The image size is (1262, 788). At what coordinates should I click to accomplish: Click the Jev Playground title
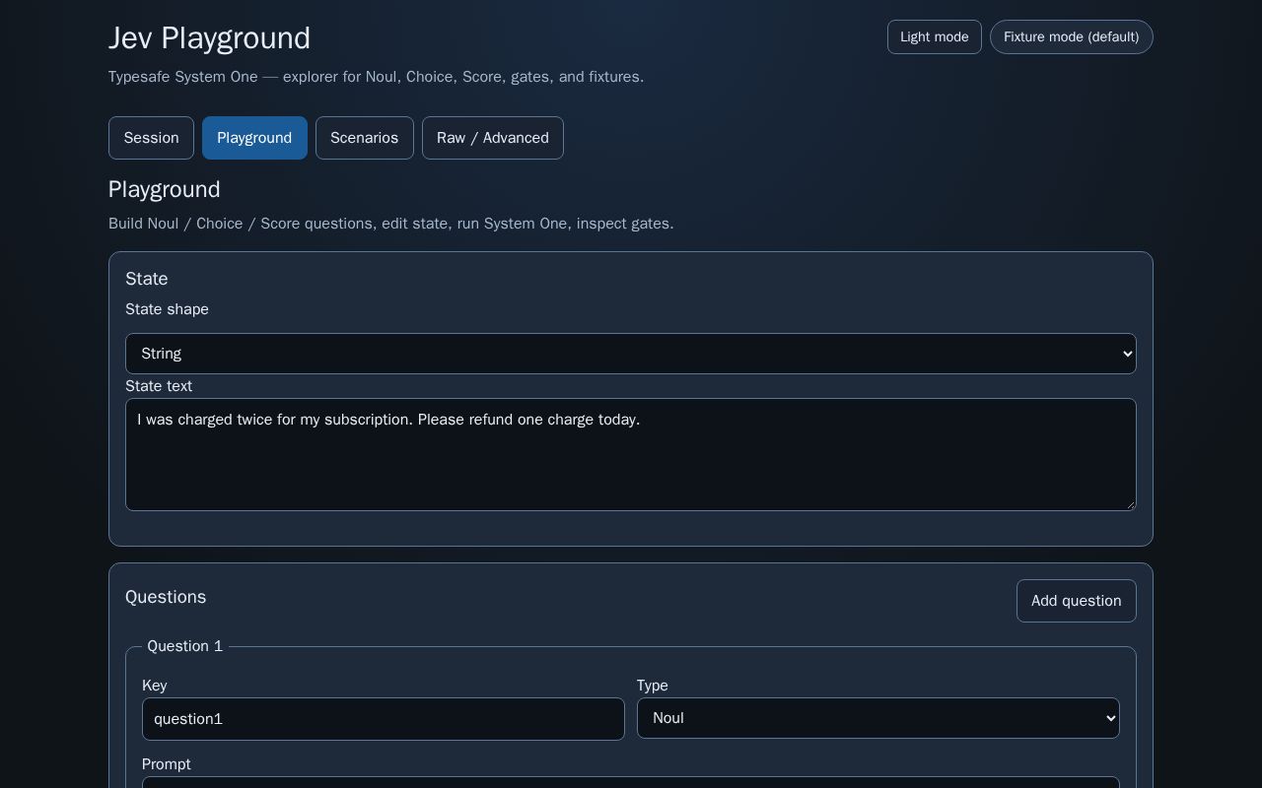pyautogui.click(x=209, y=37)
